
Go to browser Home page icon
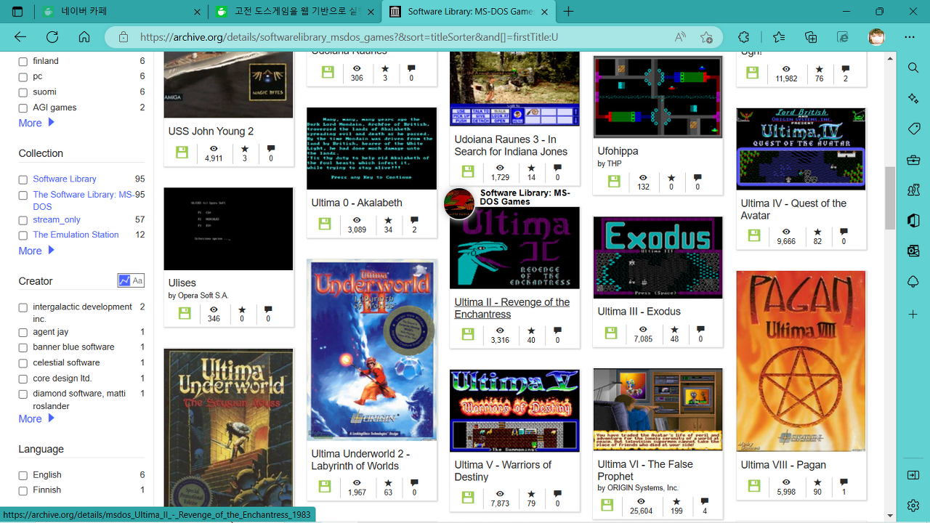point(84,37)
